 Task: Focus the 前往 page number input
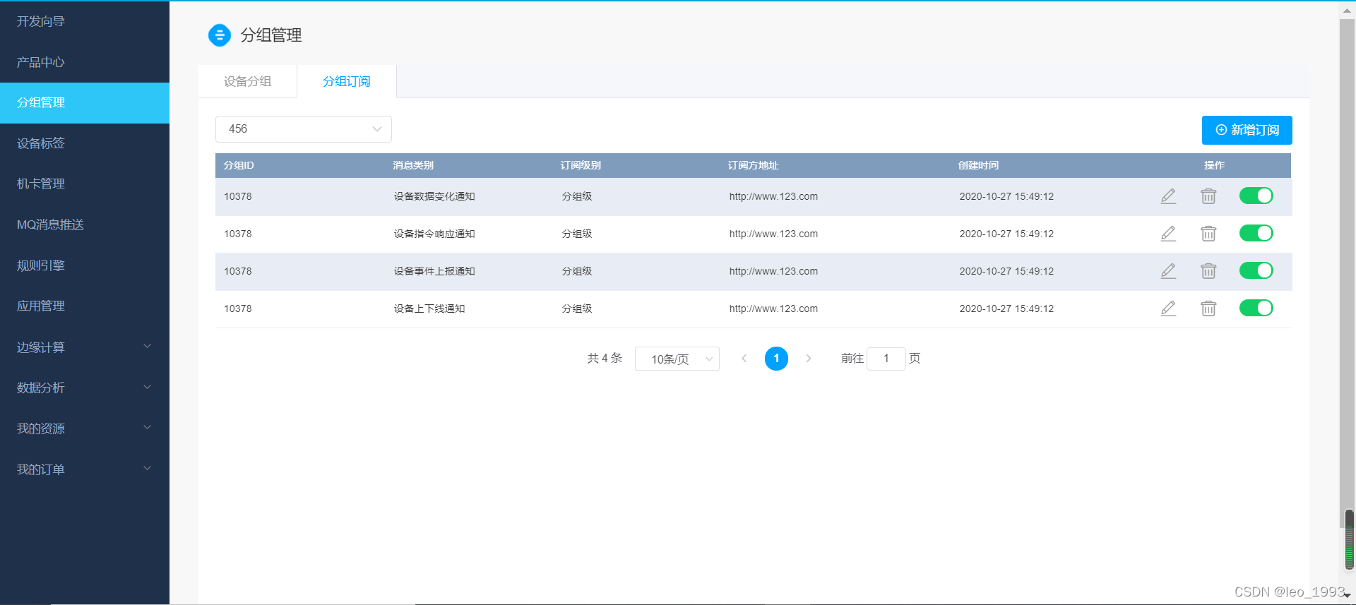pos(886,359)
